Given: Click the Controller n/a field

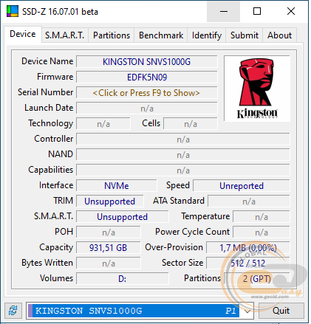Looking at the screenshot, I should (x=183, y=139).
